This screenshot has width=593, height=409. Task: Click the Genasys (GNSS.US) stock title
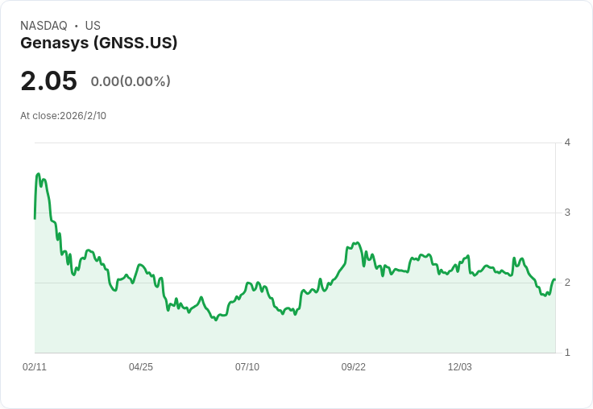(x=98, y=43)
